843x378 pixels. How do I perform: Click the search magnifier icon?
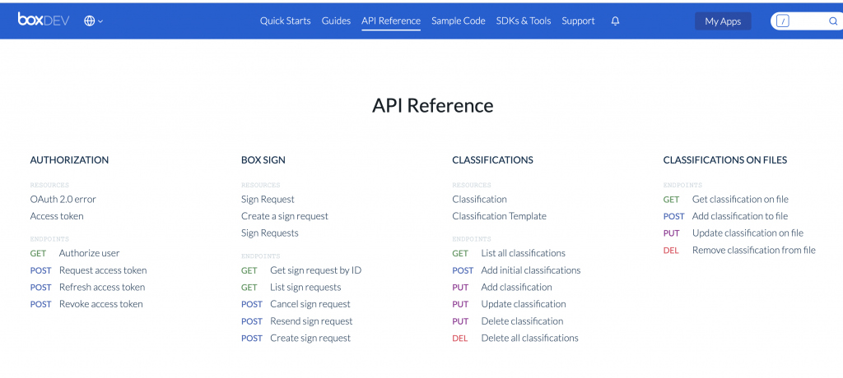[833, 21]
